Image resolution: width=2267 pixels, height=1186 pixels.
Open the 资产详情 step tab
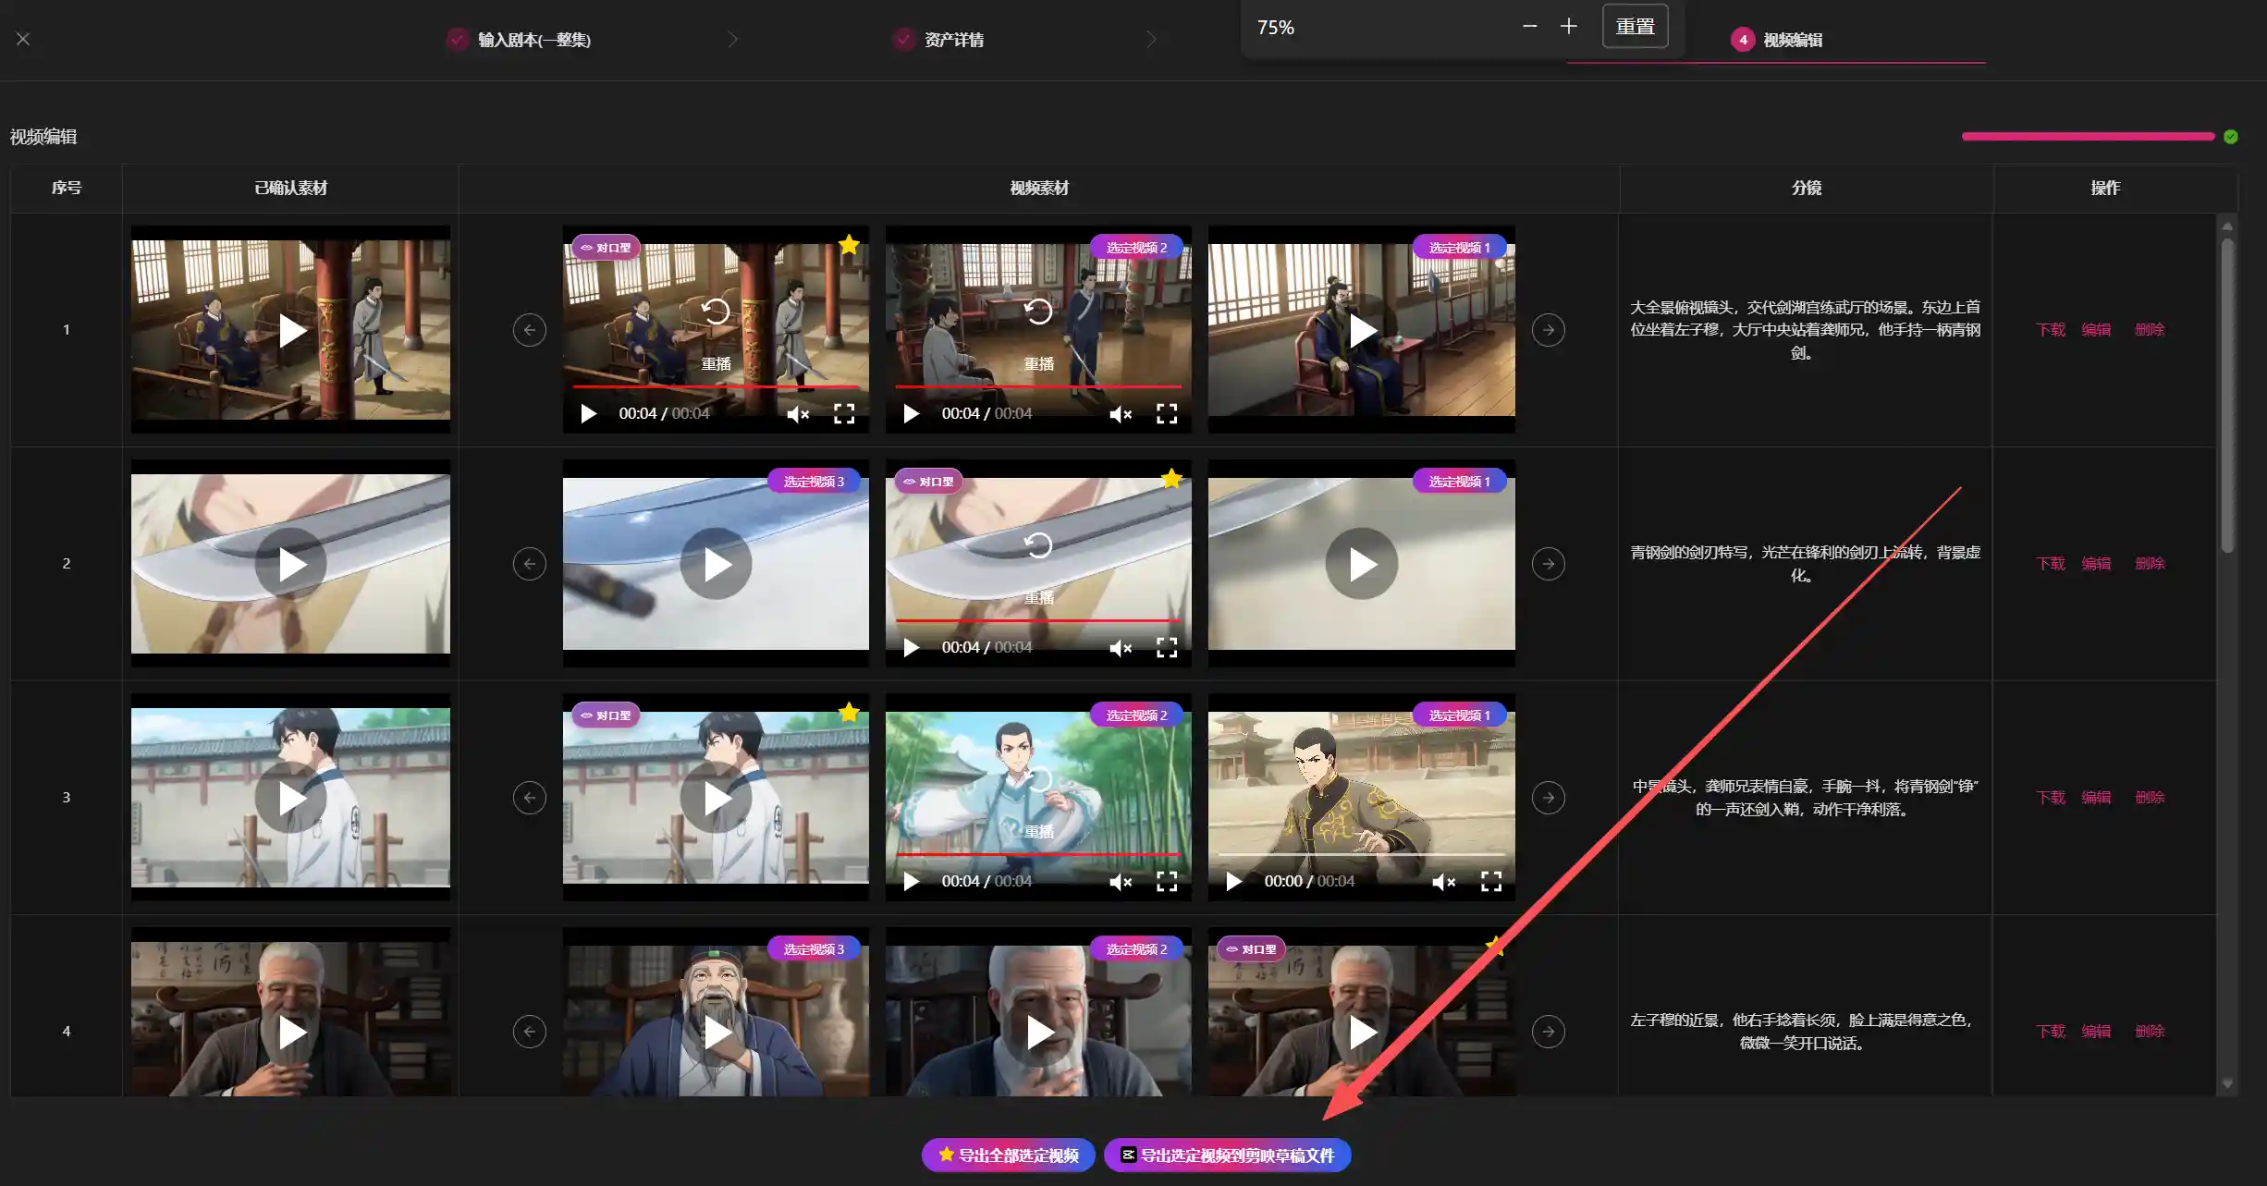click(x=953, y=40)
